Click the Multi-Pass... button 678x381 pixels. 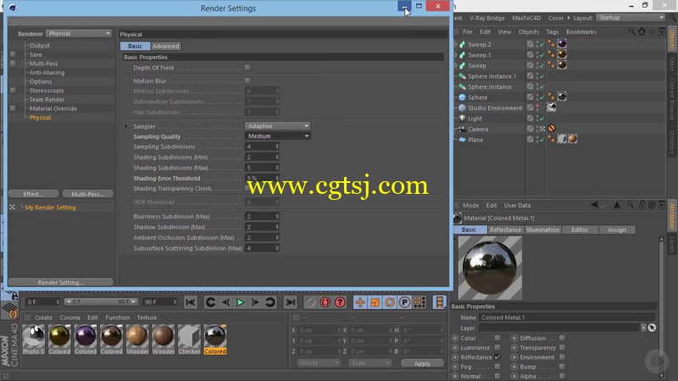coord(88,194)
